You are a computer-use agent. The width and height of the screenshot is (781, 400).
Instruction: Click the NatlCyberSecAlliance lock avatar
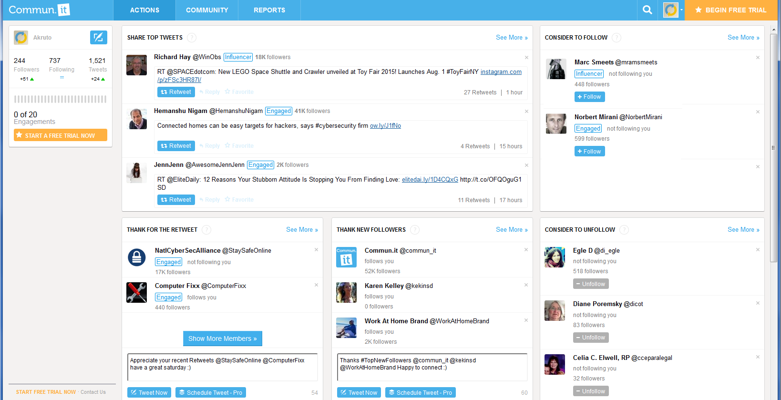[x=136, y=257]
